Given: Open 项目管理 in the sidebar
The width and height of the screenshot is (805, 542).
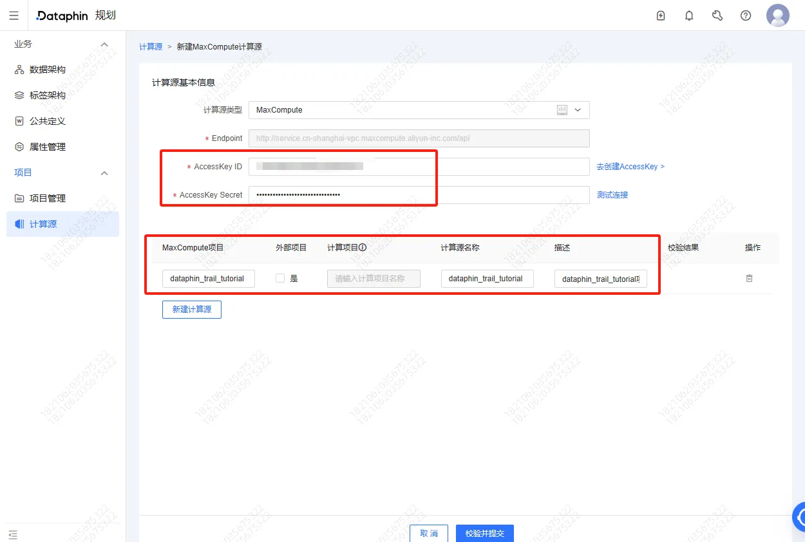Looking at the screenshot, I should click(62, 198).
